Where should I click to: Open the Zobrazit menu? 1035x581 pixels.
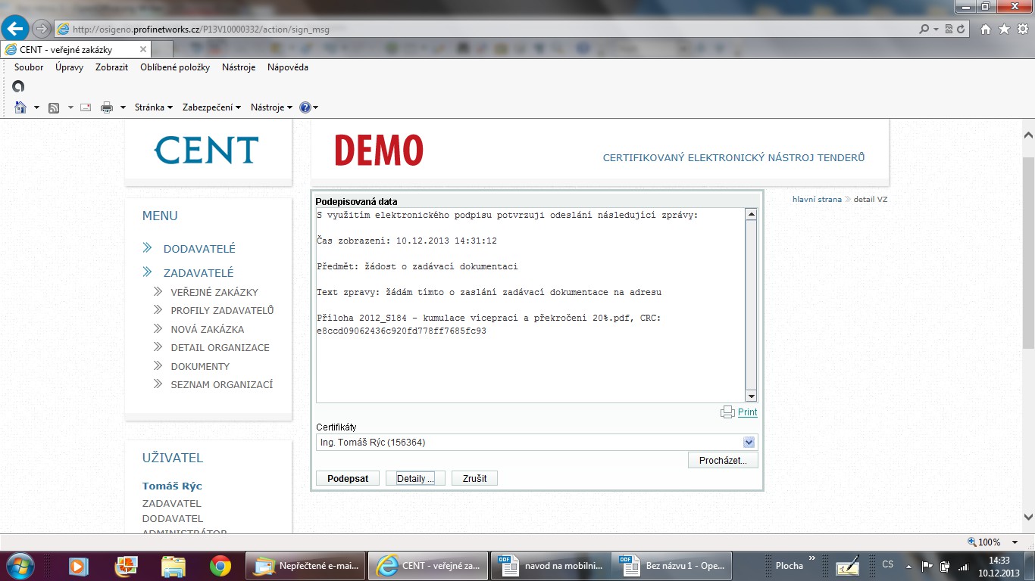point(111,67)
